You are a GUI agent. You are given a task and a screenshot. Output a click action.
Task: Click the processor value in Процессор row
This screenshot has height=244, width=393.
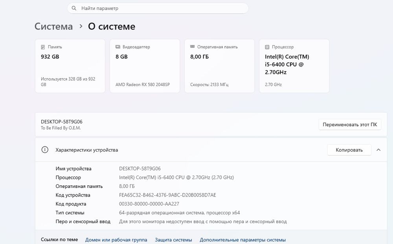pyautogui.click(x=176, y=177)
